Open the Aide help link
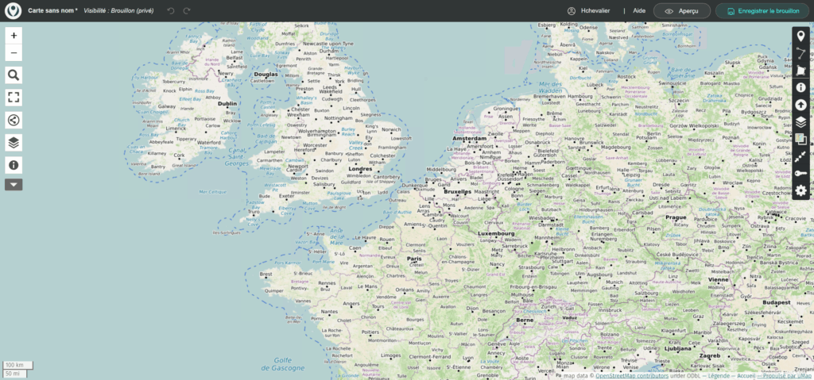The height and width of the screenshot is (380, 814). (x=639, y=10)
